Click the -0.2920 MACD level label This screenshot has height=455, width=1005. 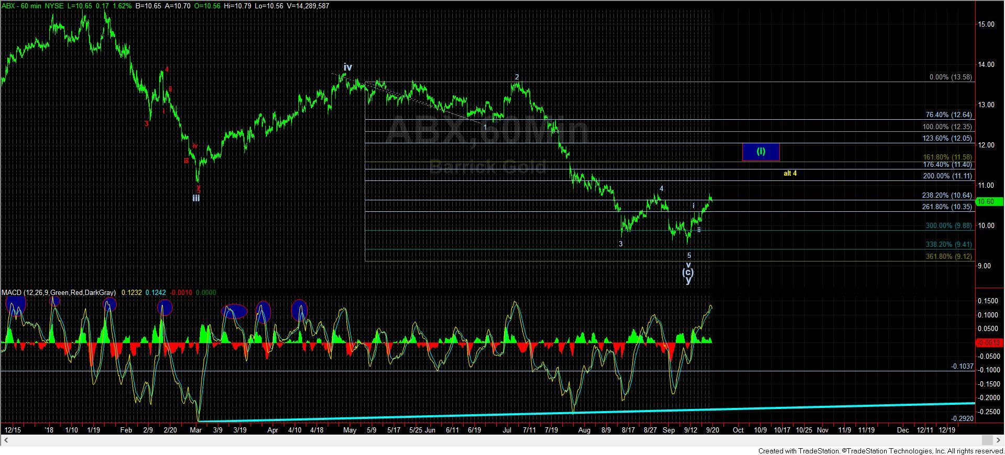(962, 418)
